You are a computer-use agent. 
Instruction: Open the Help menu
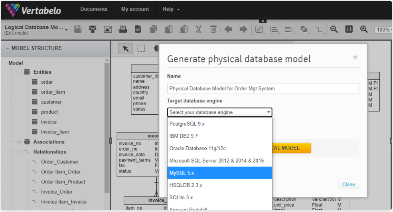click(x=171, y=9)
